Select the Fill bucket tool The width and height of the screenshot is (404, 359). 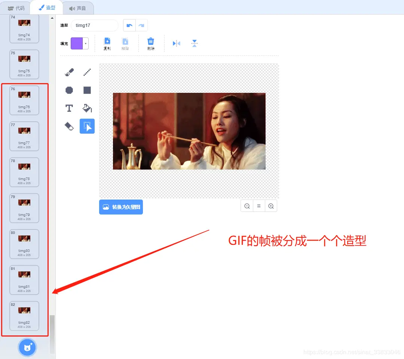pos(87,108)
